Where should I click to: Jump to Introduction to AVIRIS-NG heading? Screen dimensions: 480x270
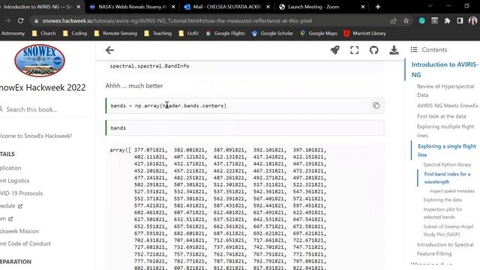(445, 70)
